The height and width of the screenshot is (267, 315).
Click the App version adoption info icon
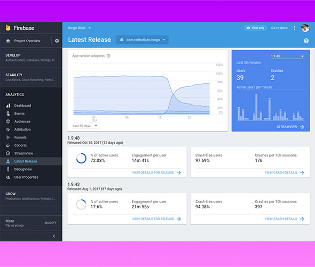108,56
